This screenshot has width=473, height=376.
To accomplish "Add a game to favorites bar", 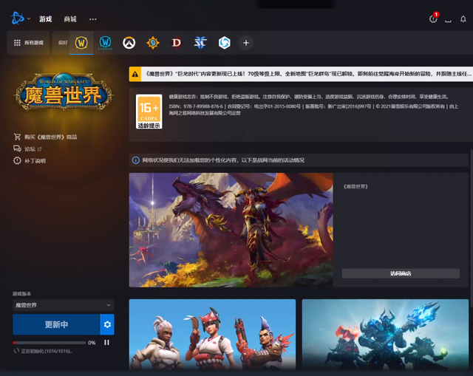I will 246,43.
